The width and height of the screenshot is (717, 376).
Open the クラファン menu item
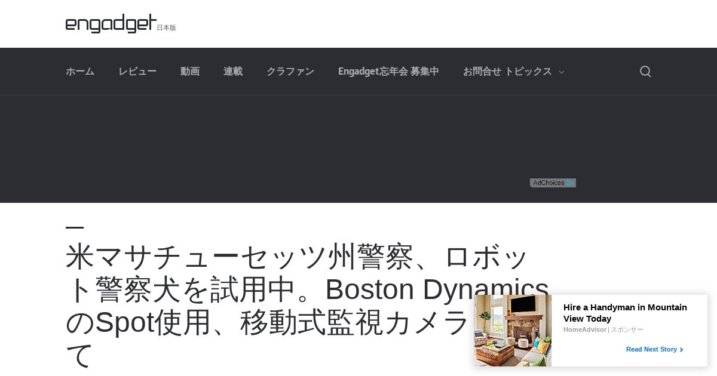pyautogui.click(x=290, y=72)
